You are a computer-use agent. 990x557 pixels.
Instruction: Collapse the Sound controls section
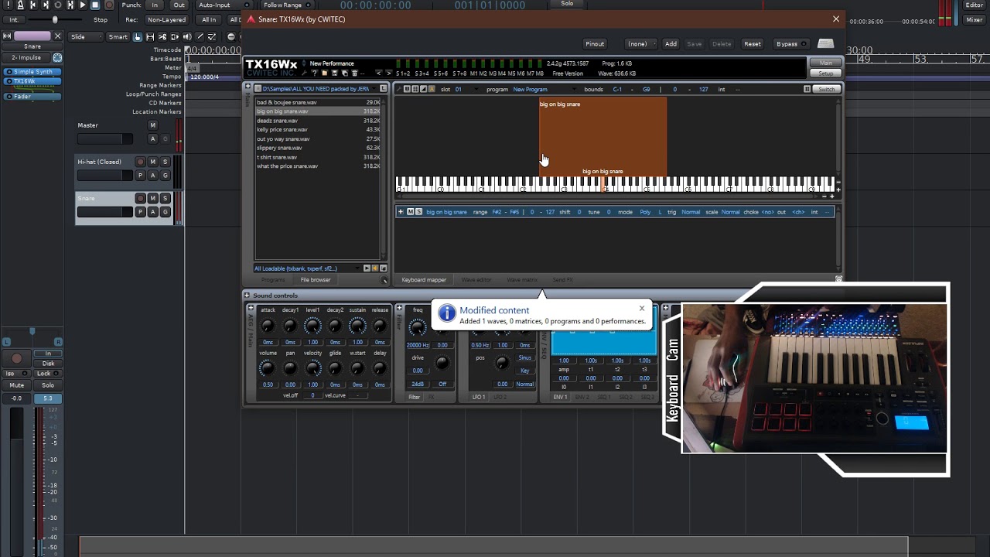[247, 296]
